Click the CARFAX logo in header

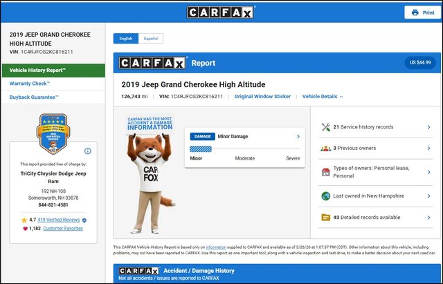tap(221, 12)
